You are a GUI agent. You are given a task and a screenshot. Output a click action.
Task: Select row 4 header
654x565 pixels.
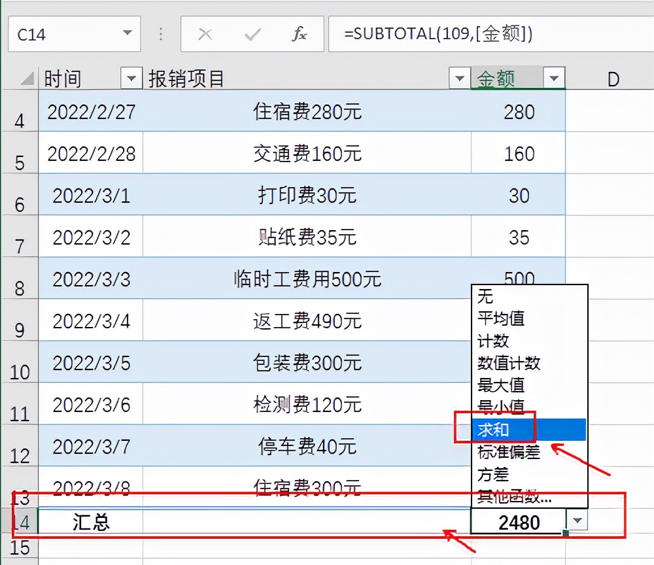19,111
